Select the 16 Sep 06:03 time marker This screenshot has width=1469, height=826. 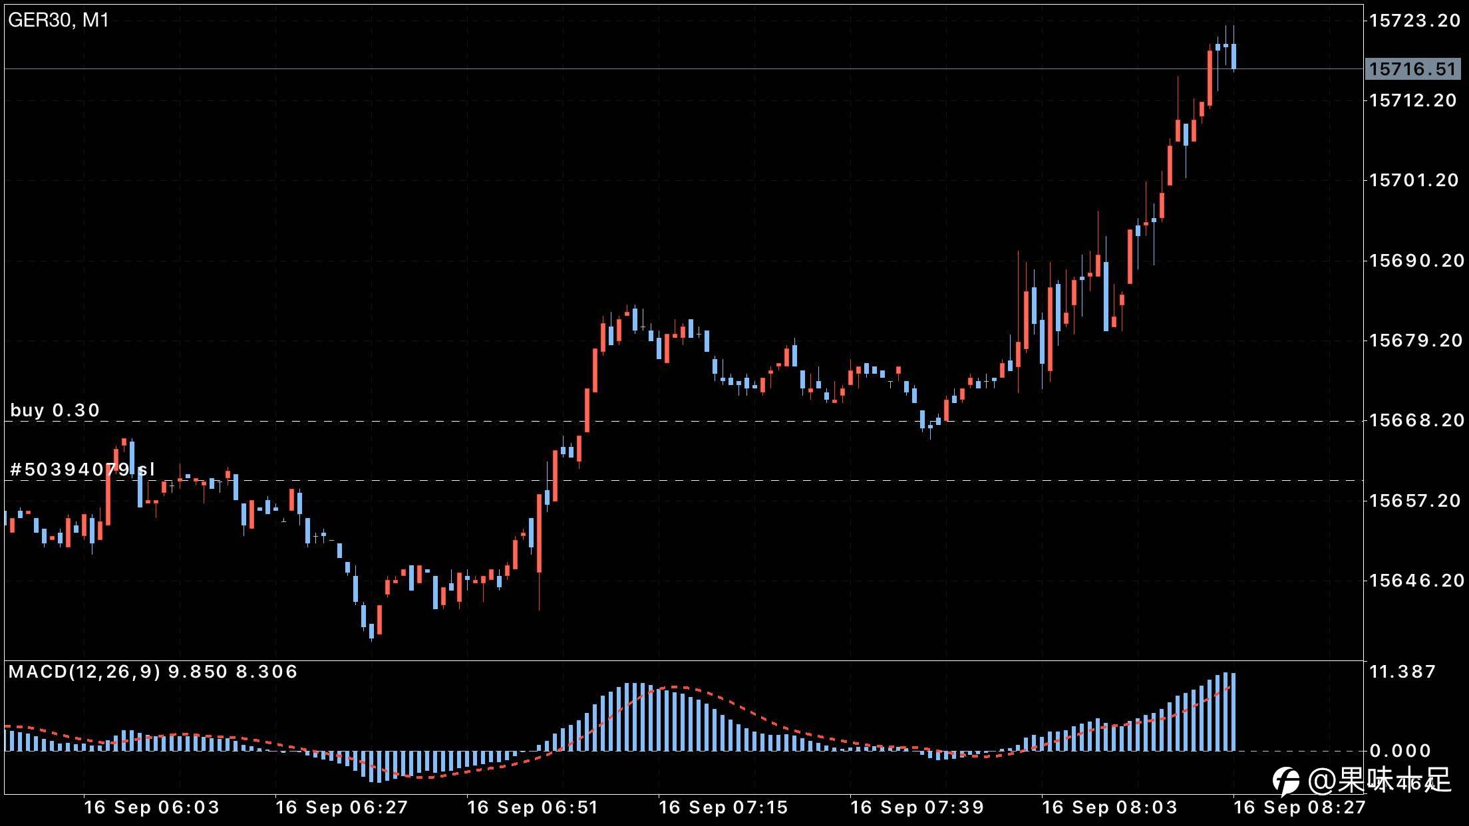point(152,807)
